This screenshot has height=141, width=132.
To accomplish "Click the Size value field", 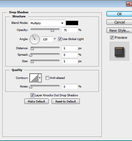I will (x=70, y=61).
